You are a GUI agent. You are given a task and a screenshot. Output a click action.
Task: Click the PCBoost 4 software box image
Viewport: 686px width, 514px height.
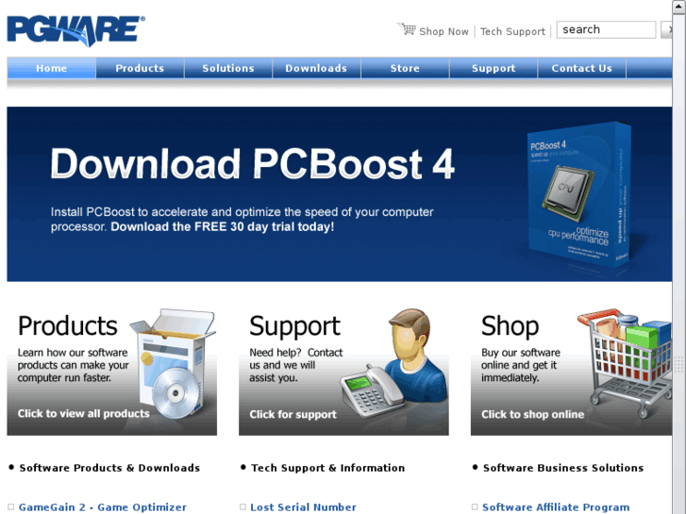pyautogui.click(x=577, y=194)
